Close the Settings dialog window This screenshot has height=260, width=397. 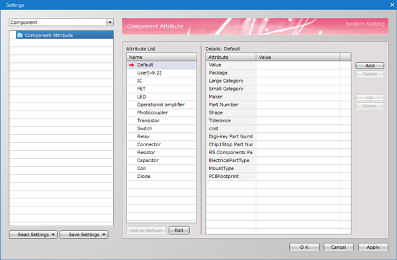pyautogui.click(x=392, y=5)
